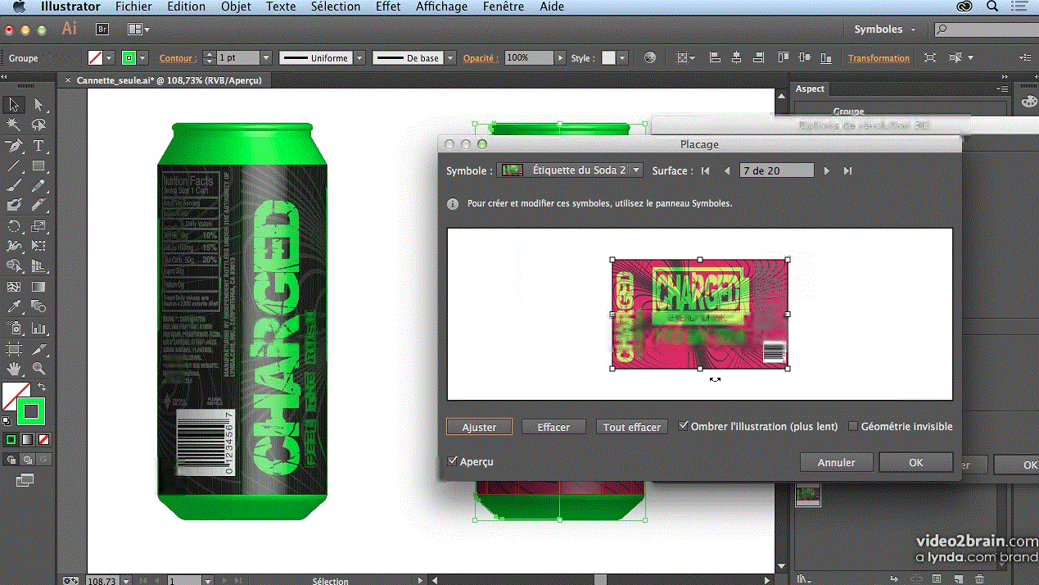Click the Ajuster button

pyautogui.click(x=479, y=427)
